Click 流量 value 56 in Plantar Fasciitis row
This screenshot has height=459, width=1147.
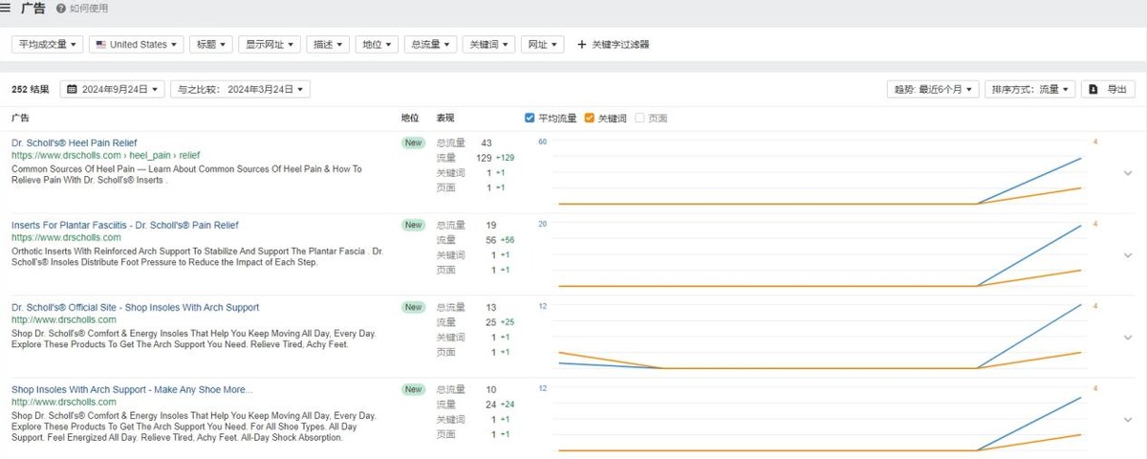coord(490,240)
